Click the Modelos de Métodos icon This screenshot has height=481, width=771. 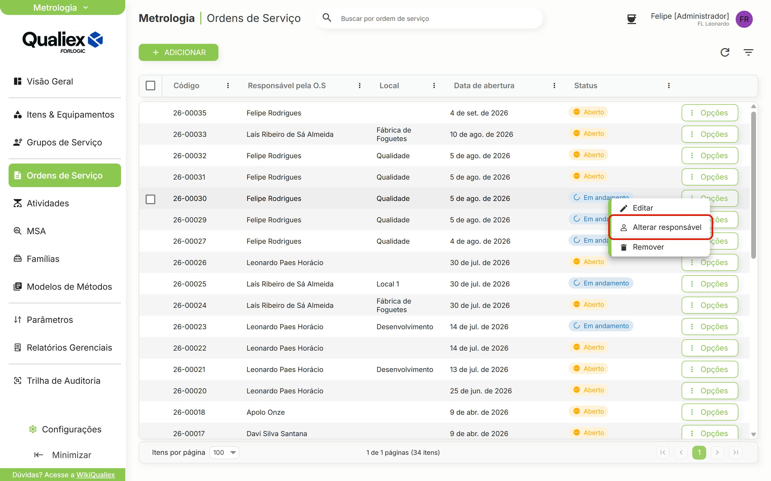[x=18, y=287]
